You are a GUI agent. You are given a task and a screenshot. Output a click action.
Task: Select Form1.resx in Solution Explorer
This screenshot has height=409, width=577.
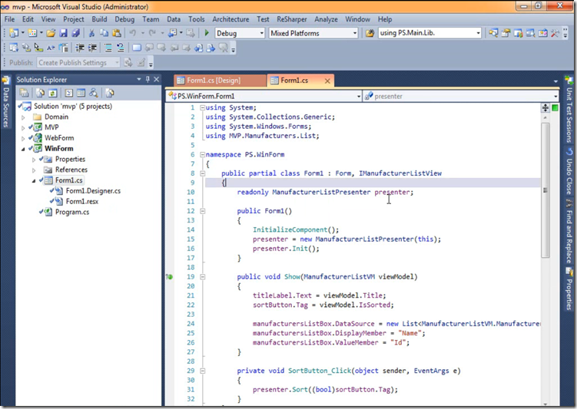[x=82, y=201]
